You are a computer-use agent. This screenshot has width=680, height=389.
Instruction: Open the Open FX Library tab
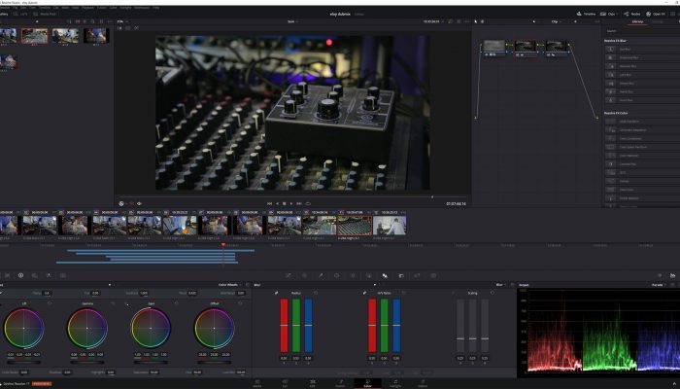(637, 21)
